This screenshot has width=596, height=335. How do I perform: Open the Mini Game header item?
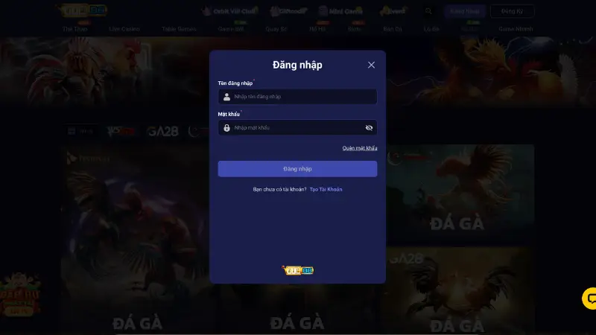pyautogui.click(x=340, y=11)
